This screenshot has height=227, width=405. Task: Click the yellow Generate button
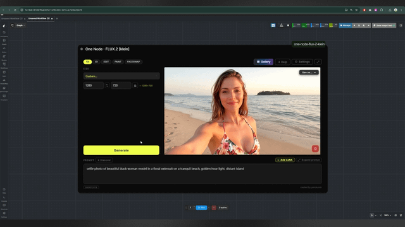(121, 150)
